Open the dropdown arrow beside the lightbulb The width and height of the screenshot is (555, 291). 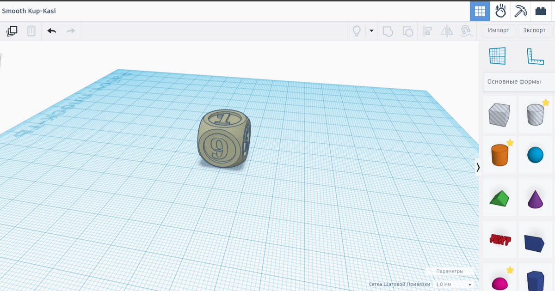pyautogui.click(x=371, y=31)
